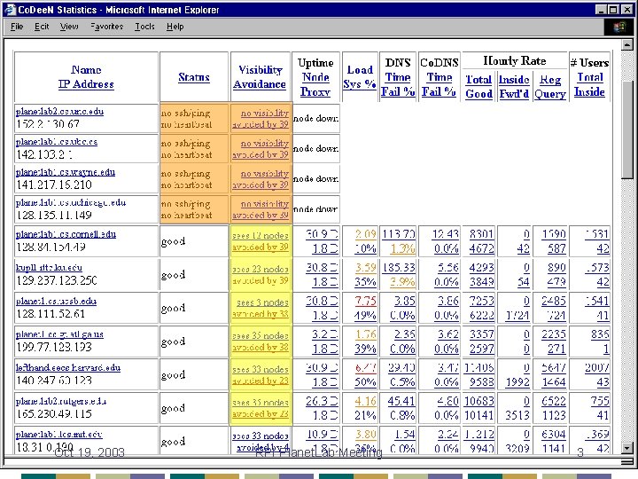The image size is (638, 479).
Task: Sort by Name column header link
Action: point(86,70)
